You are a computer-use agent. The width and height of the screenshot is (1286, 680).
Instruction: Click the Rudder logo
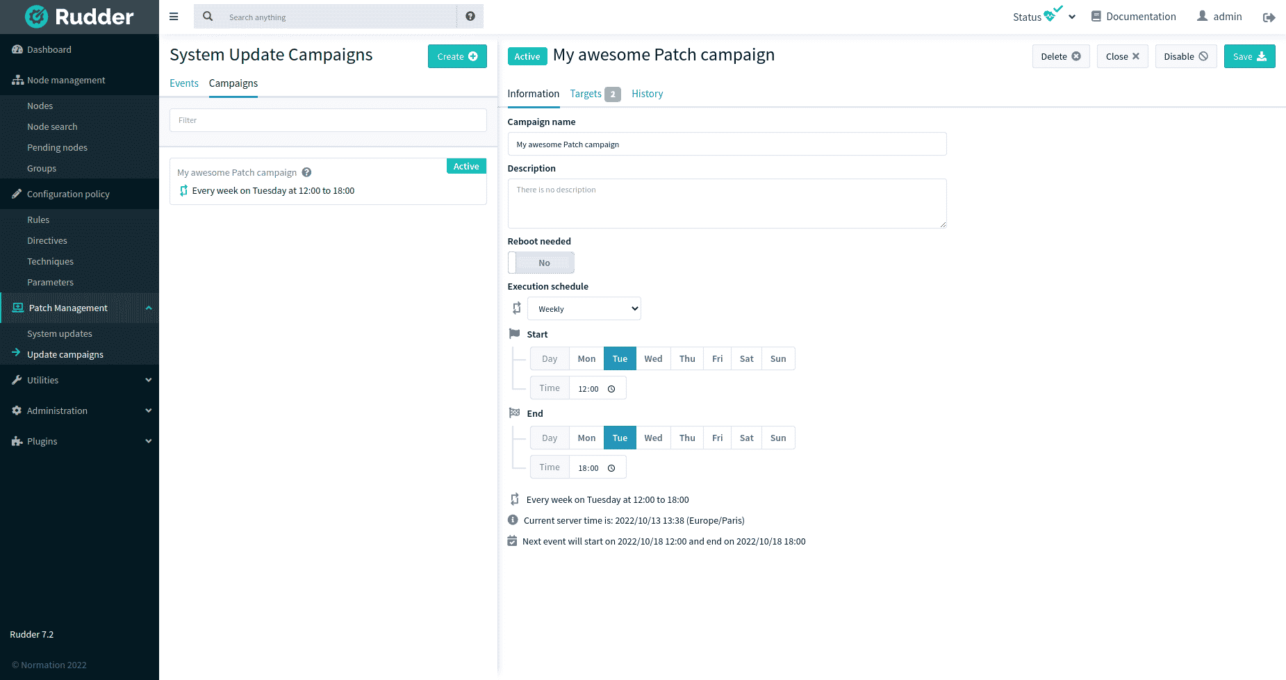(79, 17)
